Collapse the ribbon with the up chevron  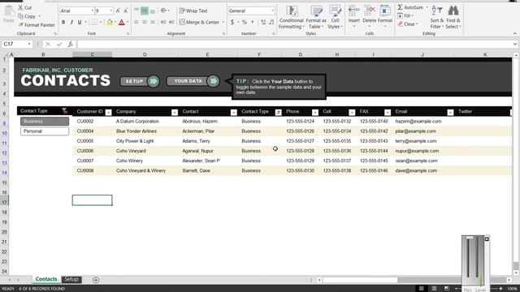514,33
